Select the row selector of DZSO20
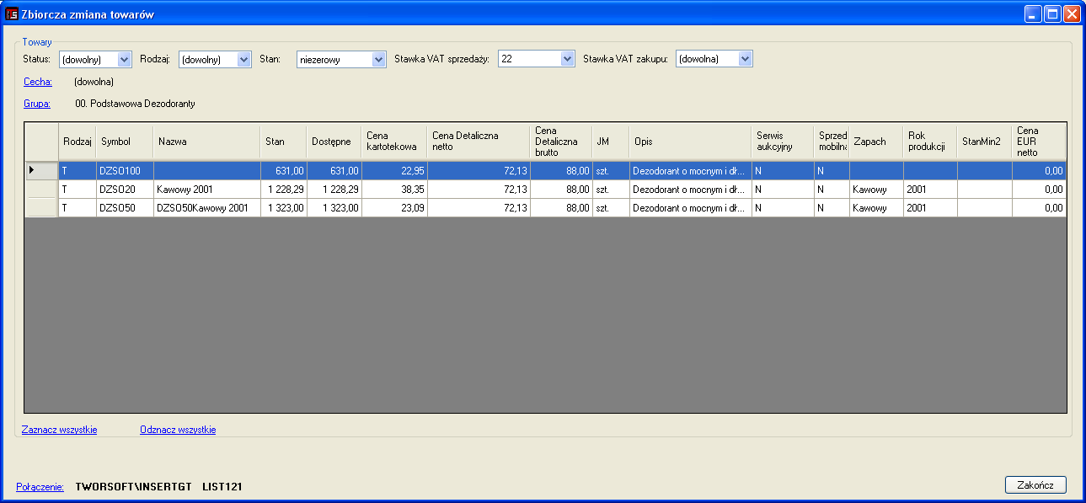 (41, 189)
